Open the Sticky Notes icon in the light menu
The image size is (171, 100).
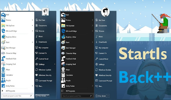(x=3, y=86)
